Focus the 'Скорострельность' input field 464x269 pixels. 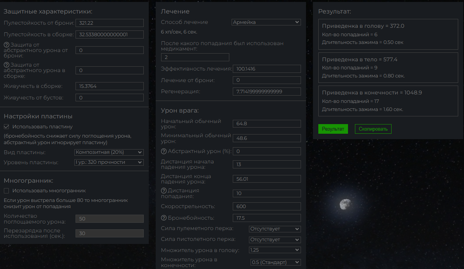pyautogui.click(x=267, y=207)
